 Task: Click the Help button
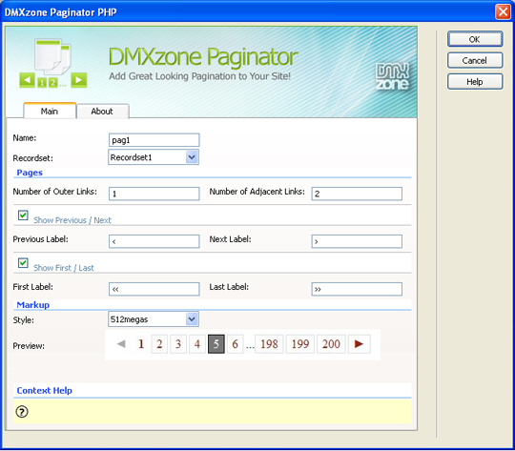(475, 81)
